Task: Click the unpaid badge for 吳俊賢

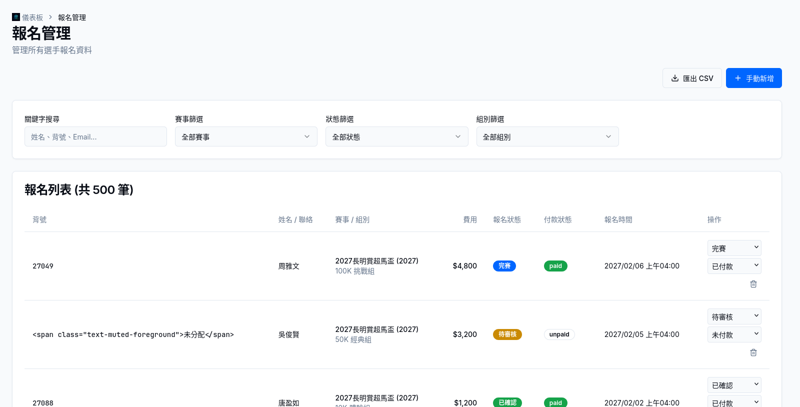Action: point(559,334)
